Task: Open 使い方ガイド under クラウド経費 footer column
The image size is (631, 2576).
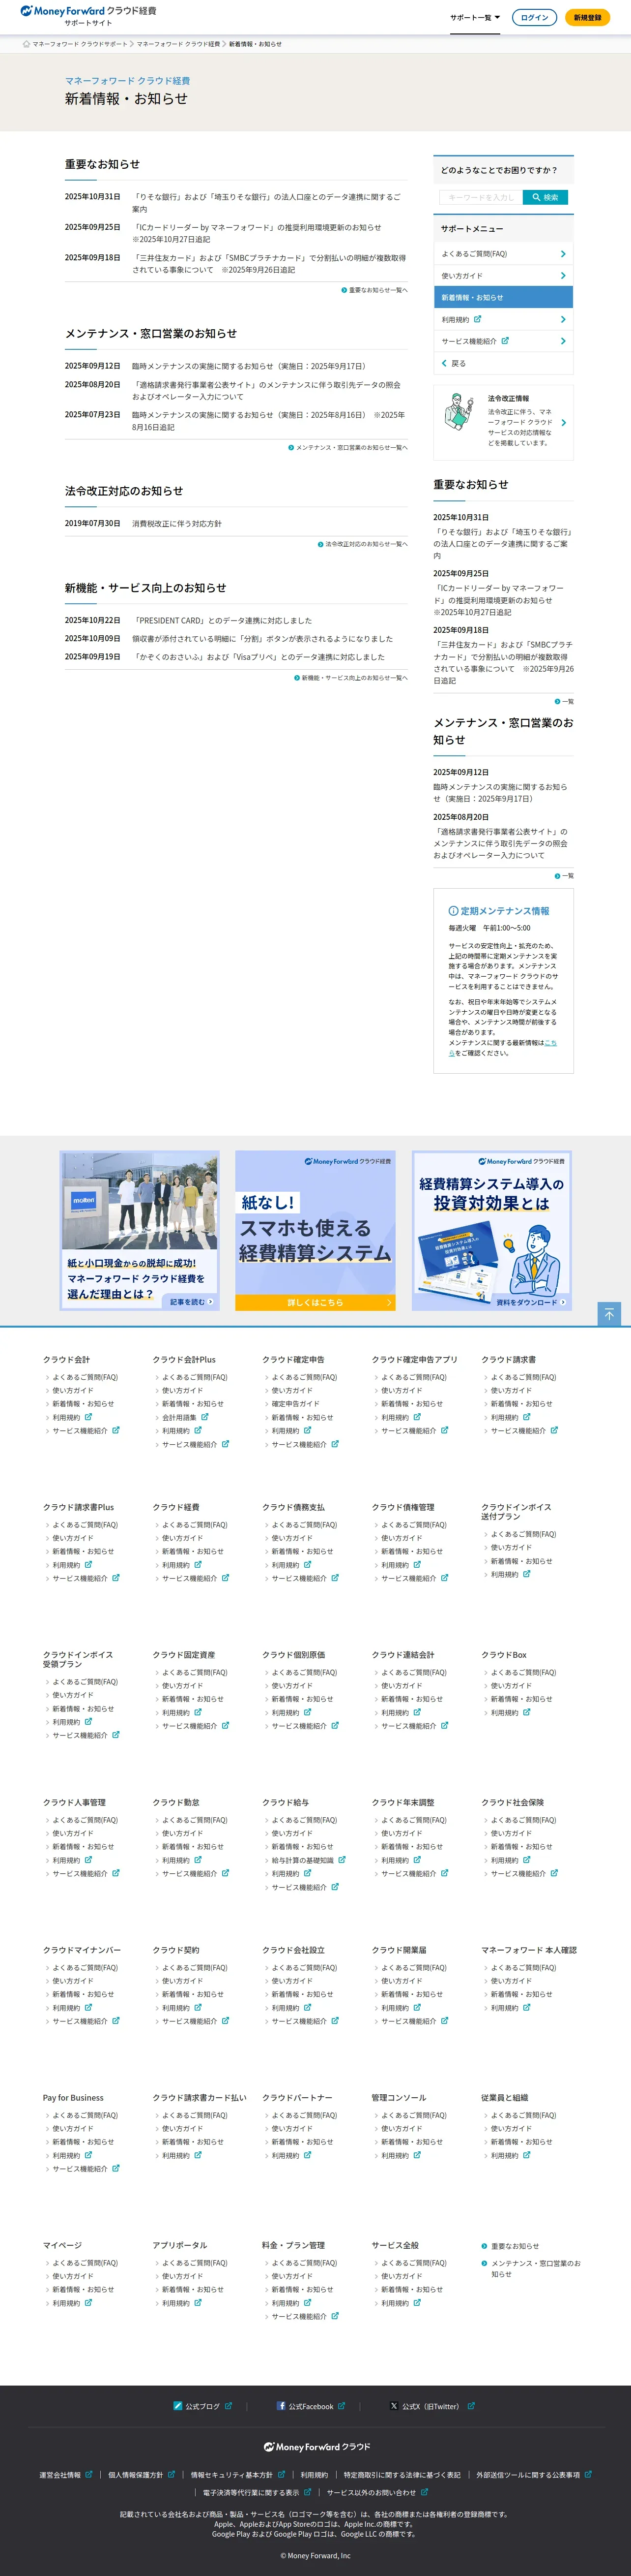Action: pos(183,1538)
